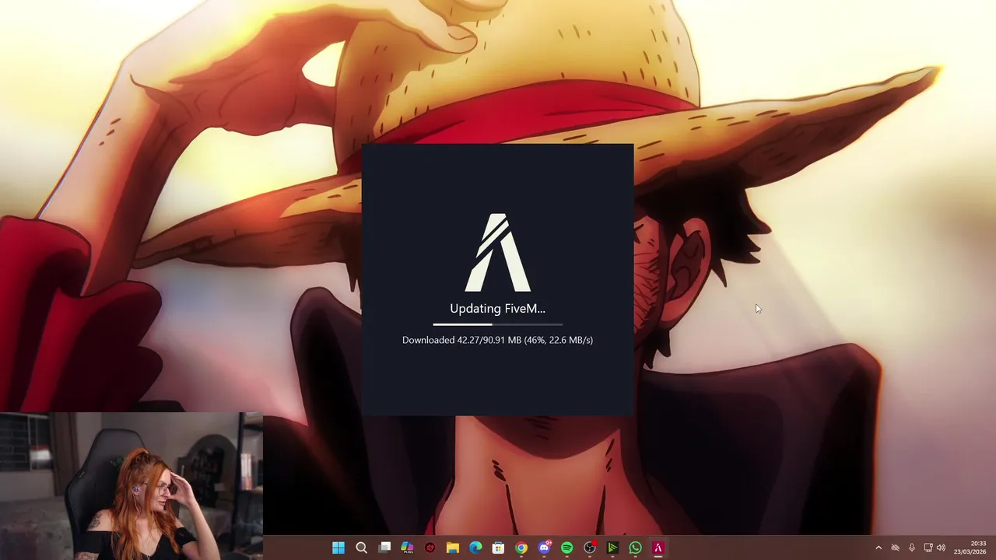Open File Explorer from the taskbar
The width and height of the screenshot is (996, 560).
pos(453,548)
